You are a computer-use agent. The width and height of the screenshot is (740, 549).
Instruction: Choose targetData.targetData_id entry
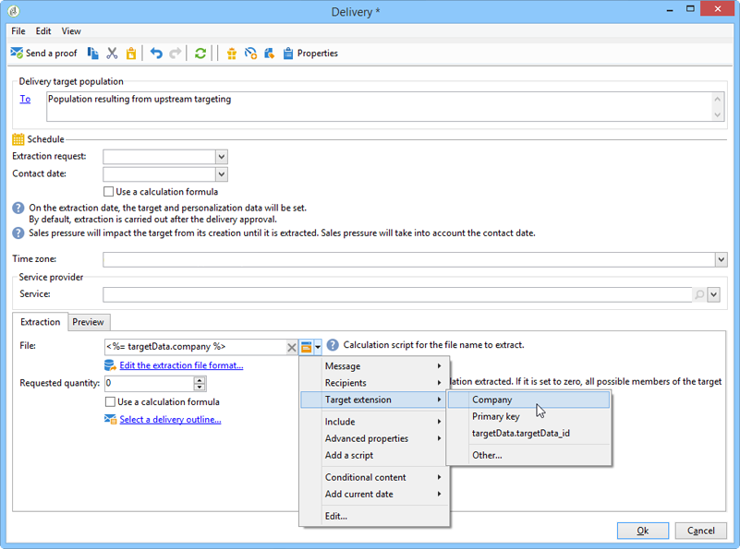pos(528,434)
